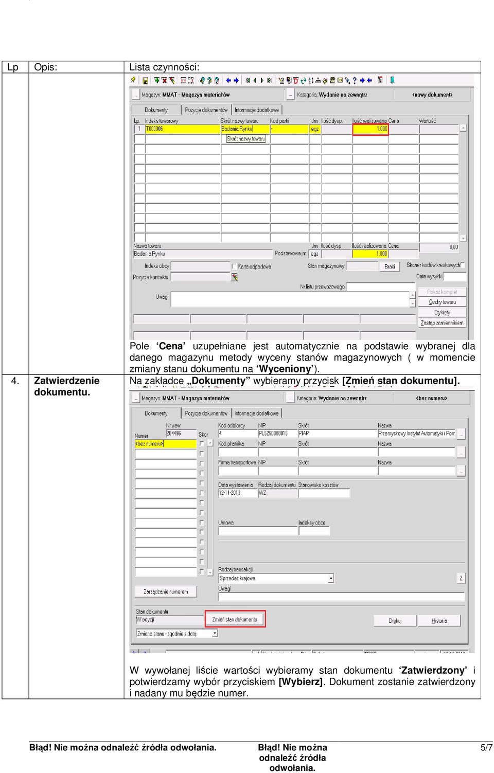
Task: Click the 'Stanowisko kosztów' field
Action: click(x=324, y=493)
